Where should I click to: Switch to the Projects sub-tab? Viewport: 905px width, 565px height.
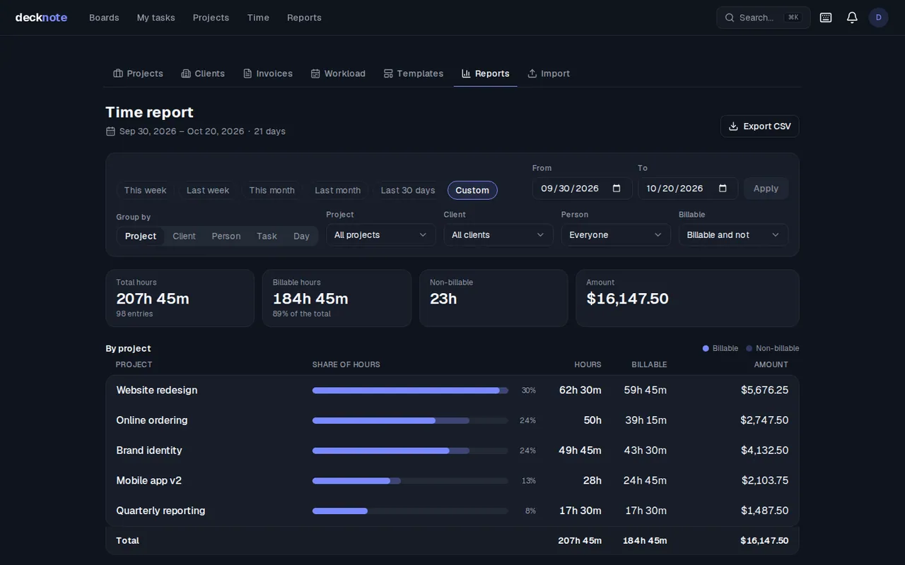pos(138,73)
